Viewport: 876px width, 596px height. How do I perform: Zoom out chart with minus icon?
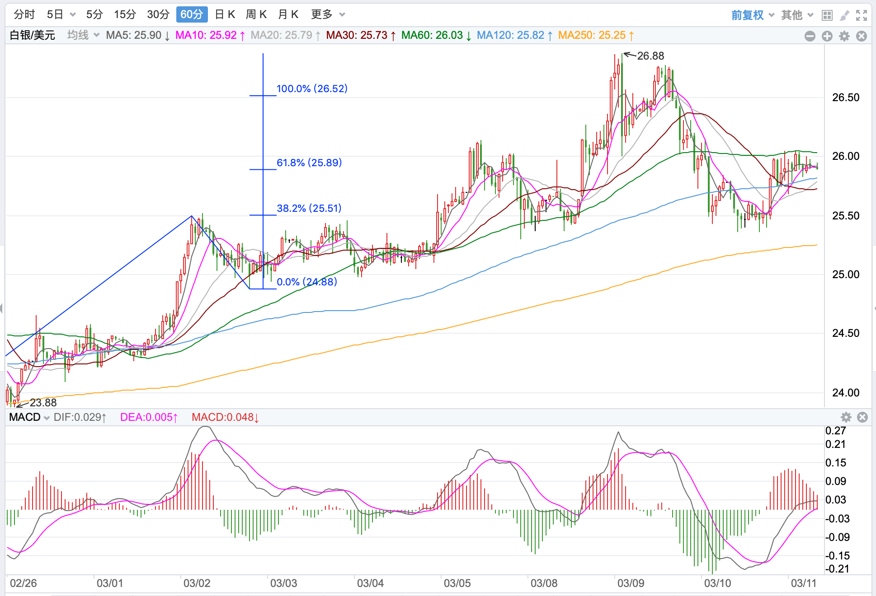click(810, 36)
